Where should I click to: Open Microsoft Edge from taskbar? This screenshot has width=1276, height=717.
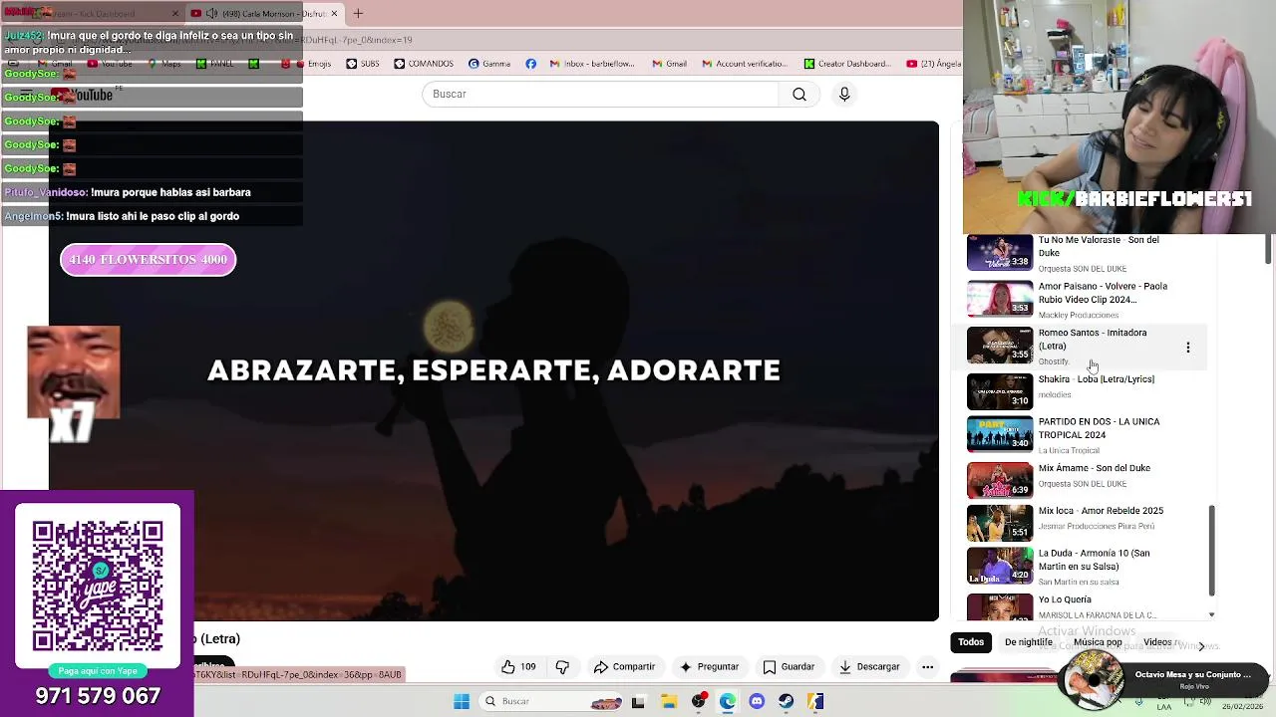728,701
